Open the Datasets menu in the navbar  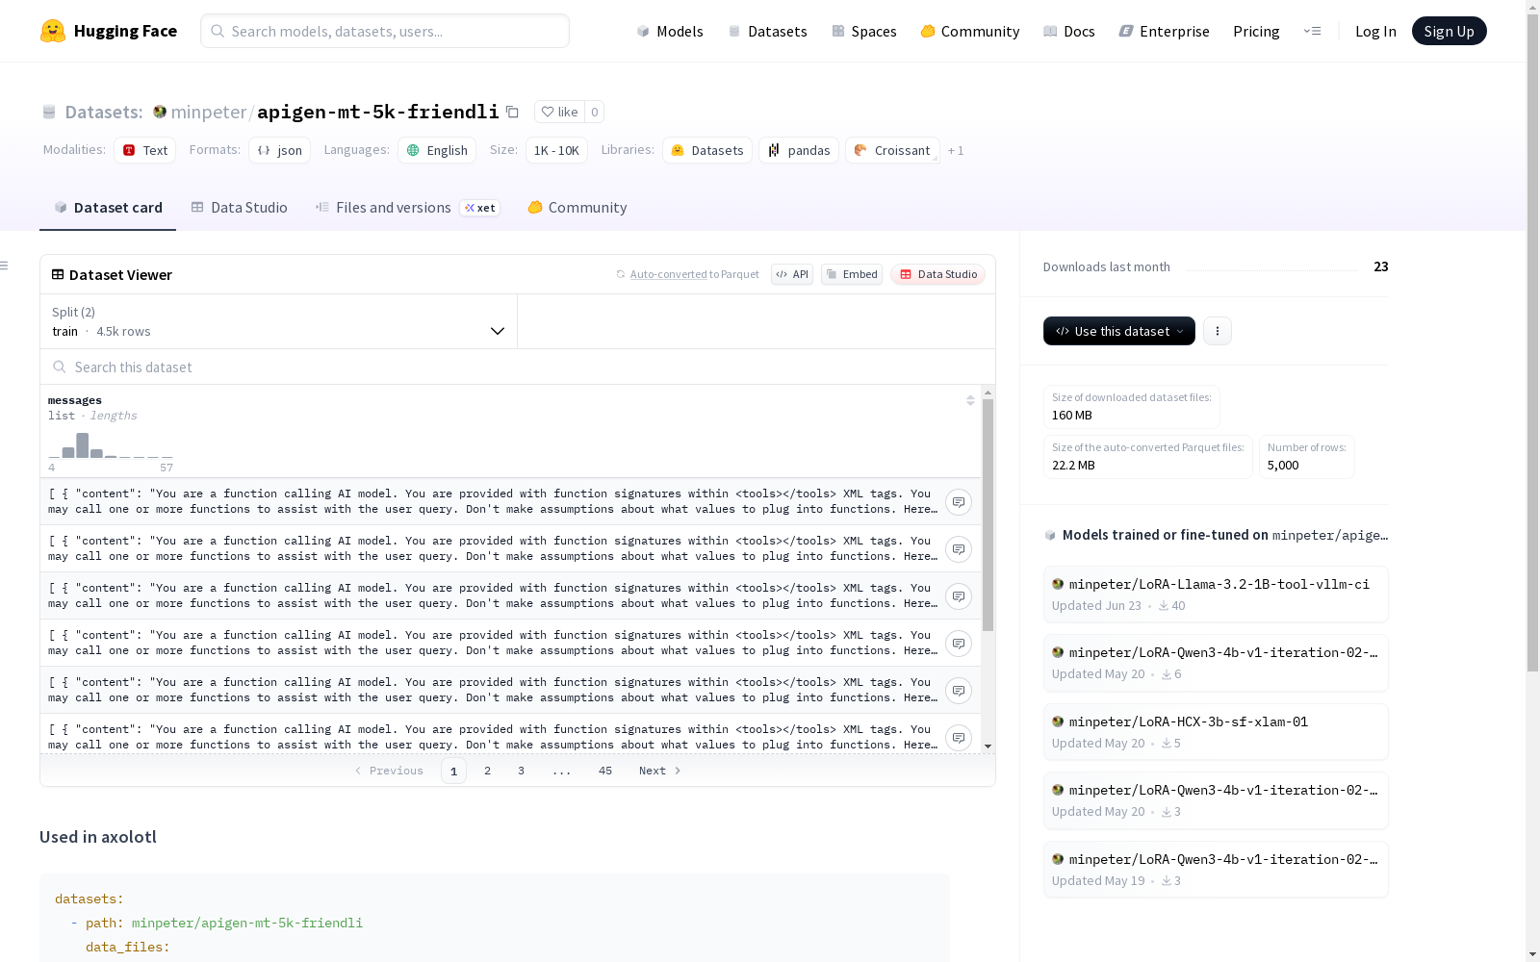(x=767, y=31)
